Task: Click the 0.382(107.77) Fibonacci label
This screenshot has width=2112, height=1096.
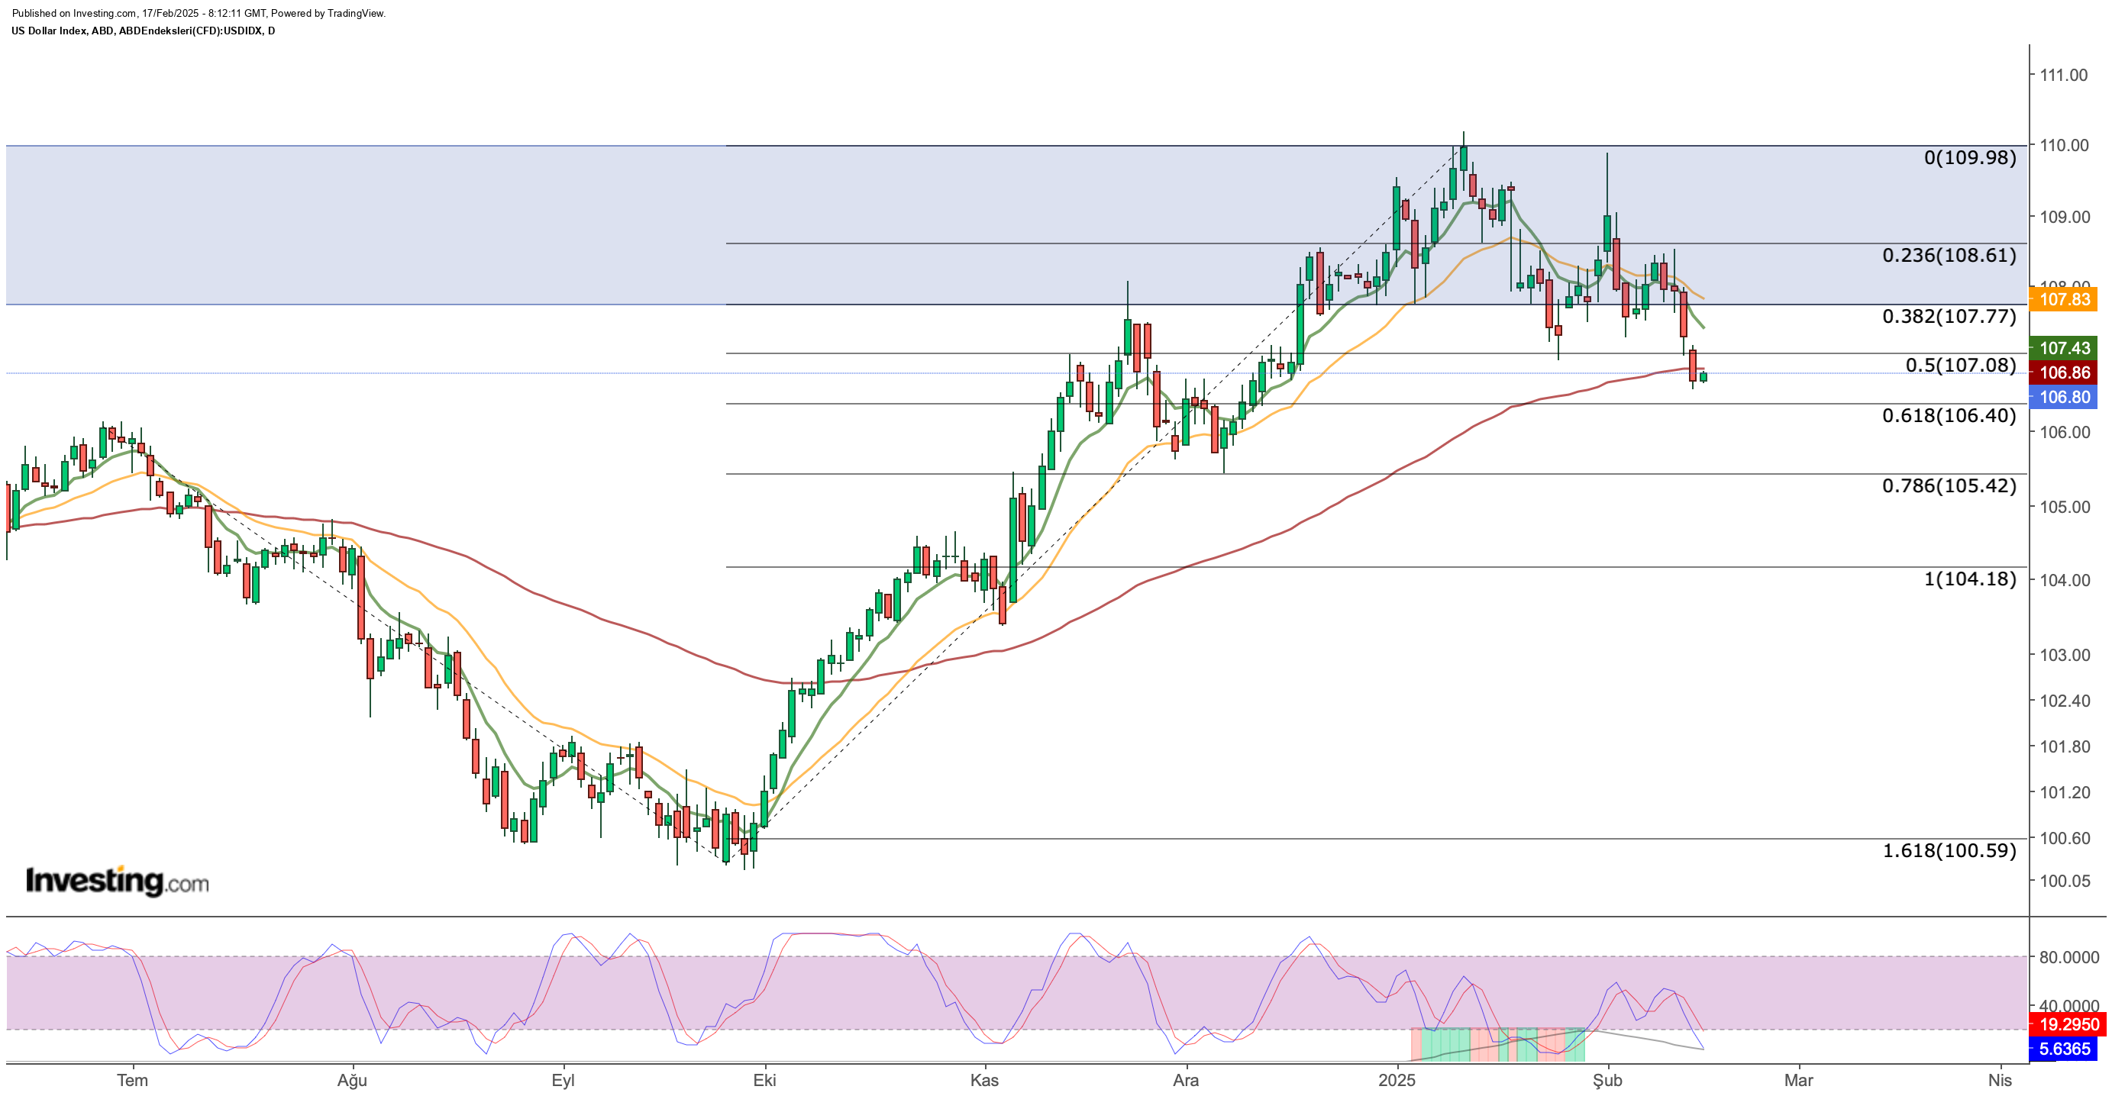Action: click(1949, 317)
